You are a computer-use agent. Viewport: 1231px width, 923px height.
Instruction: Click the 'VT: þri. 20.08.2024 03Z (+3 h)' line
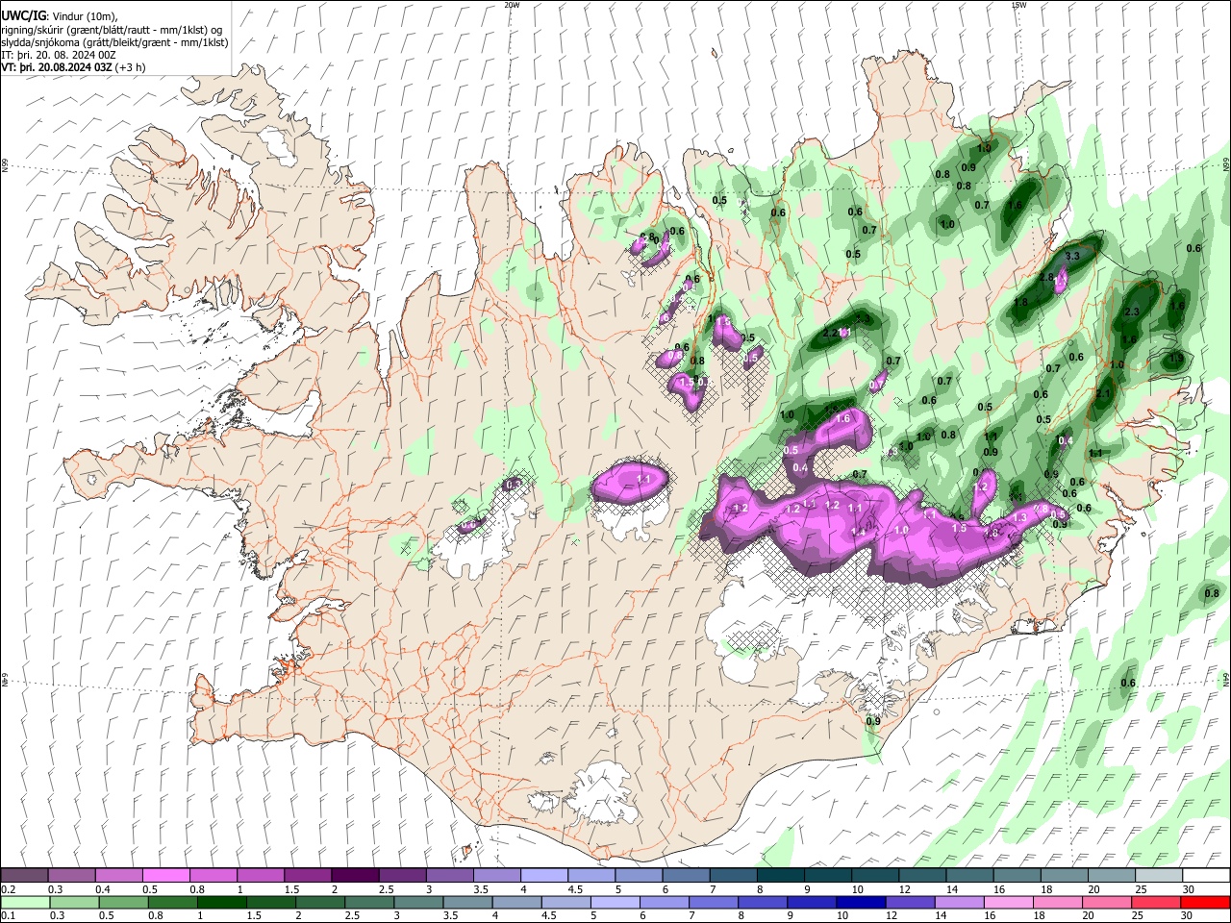click(74, 67)
